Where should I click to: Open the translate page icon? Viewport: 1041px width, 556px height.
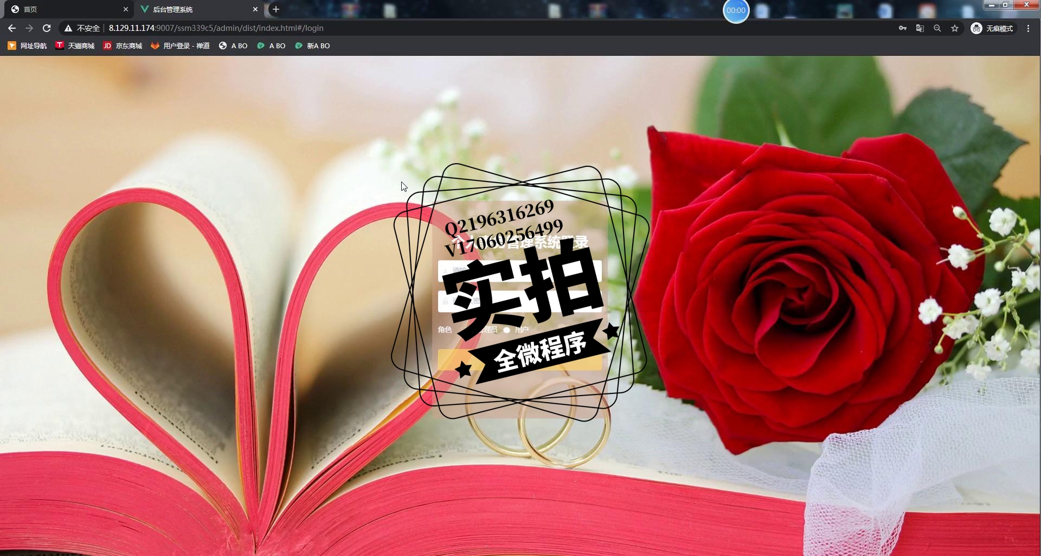920,28
